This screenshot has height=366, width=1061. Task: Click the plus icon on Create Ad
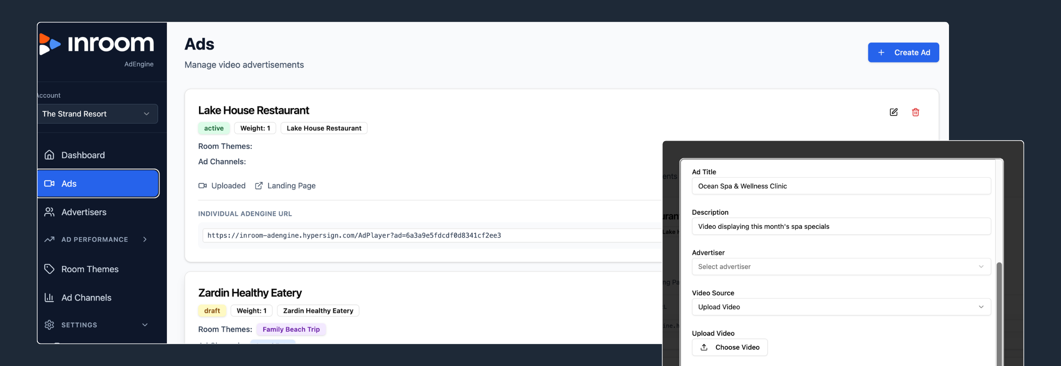coord(881,53)
